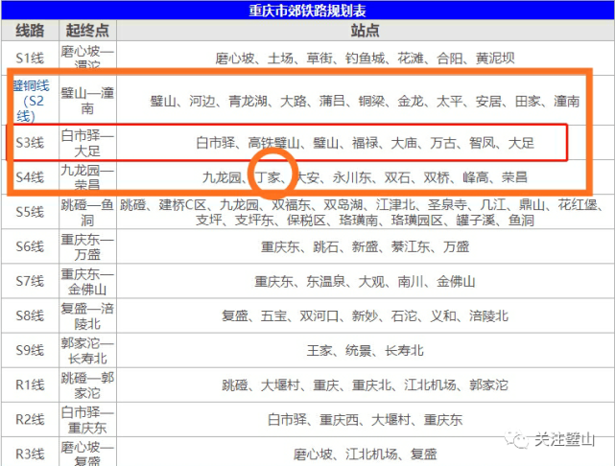Select the S9线 row label
The height and width of the screenshot is (466, 615).
pos(30,350)
